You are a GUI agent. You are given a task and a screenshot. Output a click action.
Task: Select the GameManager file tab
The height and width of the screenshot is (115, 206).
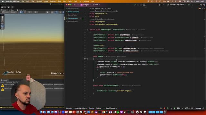pyautogui.click(x=73, y=18)
